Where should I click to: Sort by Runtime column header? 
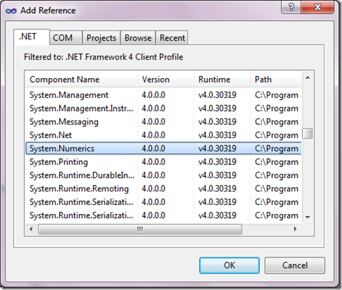(222, 79)
